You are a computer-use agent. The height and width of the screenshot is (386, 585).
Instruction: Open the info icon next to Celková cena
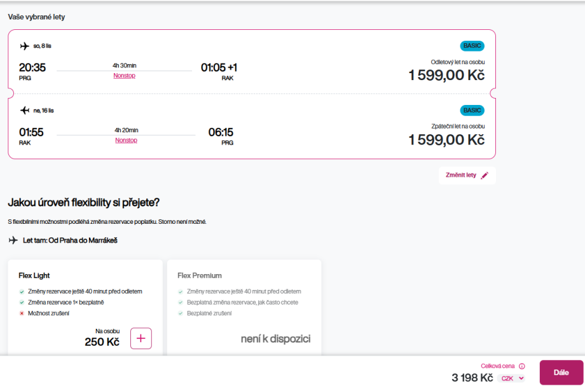coord(521,366)
